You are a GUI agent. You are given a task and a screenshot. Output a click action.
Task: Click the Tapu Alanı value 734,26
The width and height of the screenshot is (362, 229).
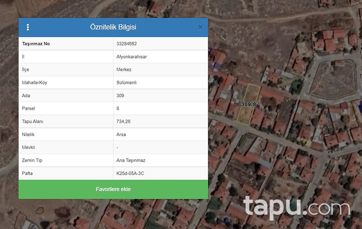[123, 122]
